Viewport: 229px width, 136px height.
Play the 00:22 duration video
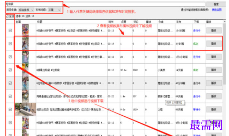click(214, 96)
